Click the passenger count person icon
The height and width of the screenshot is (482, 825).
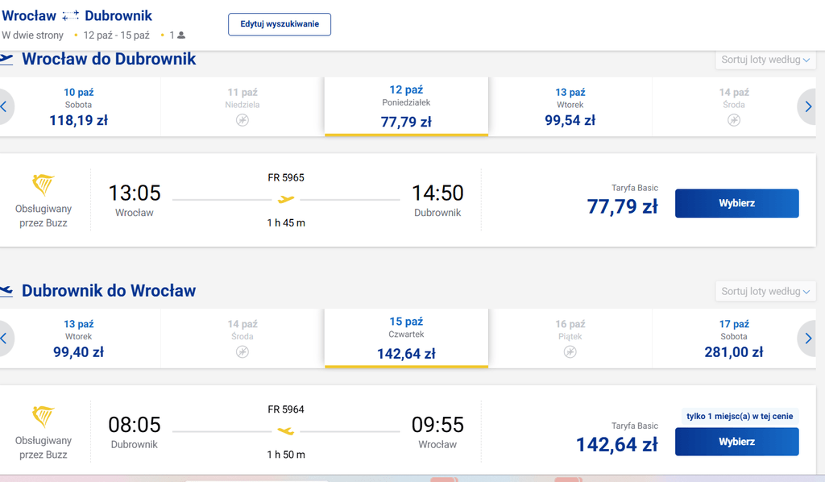[181, 35]
